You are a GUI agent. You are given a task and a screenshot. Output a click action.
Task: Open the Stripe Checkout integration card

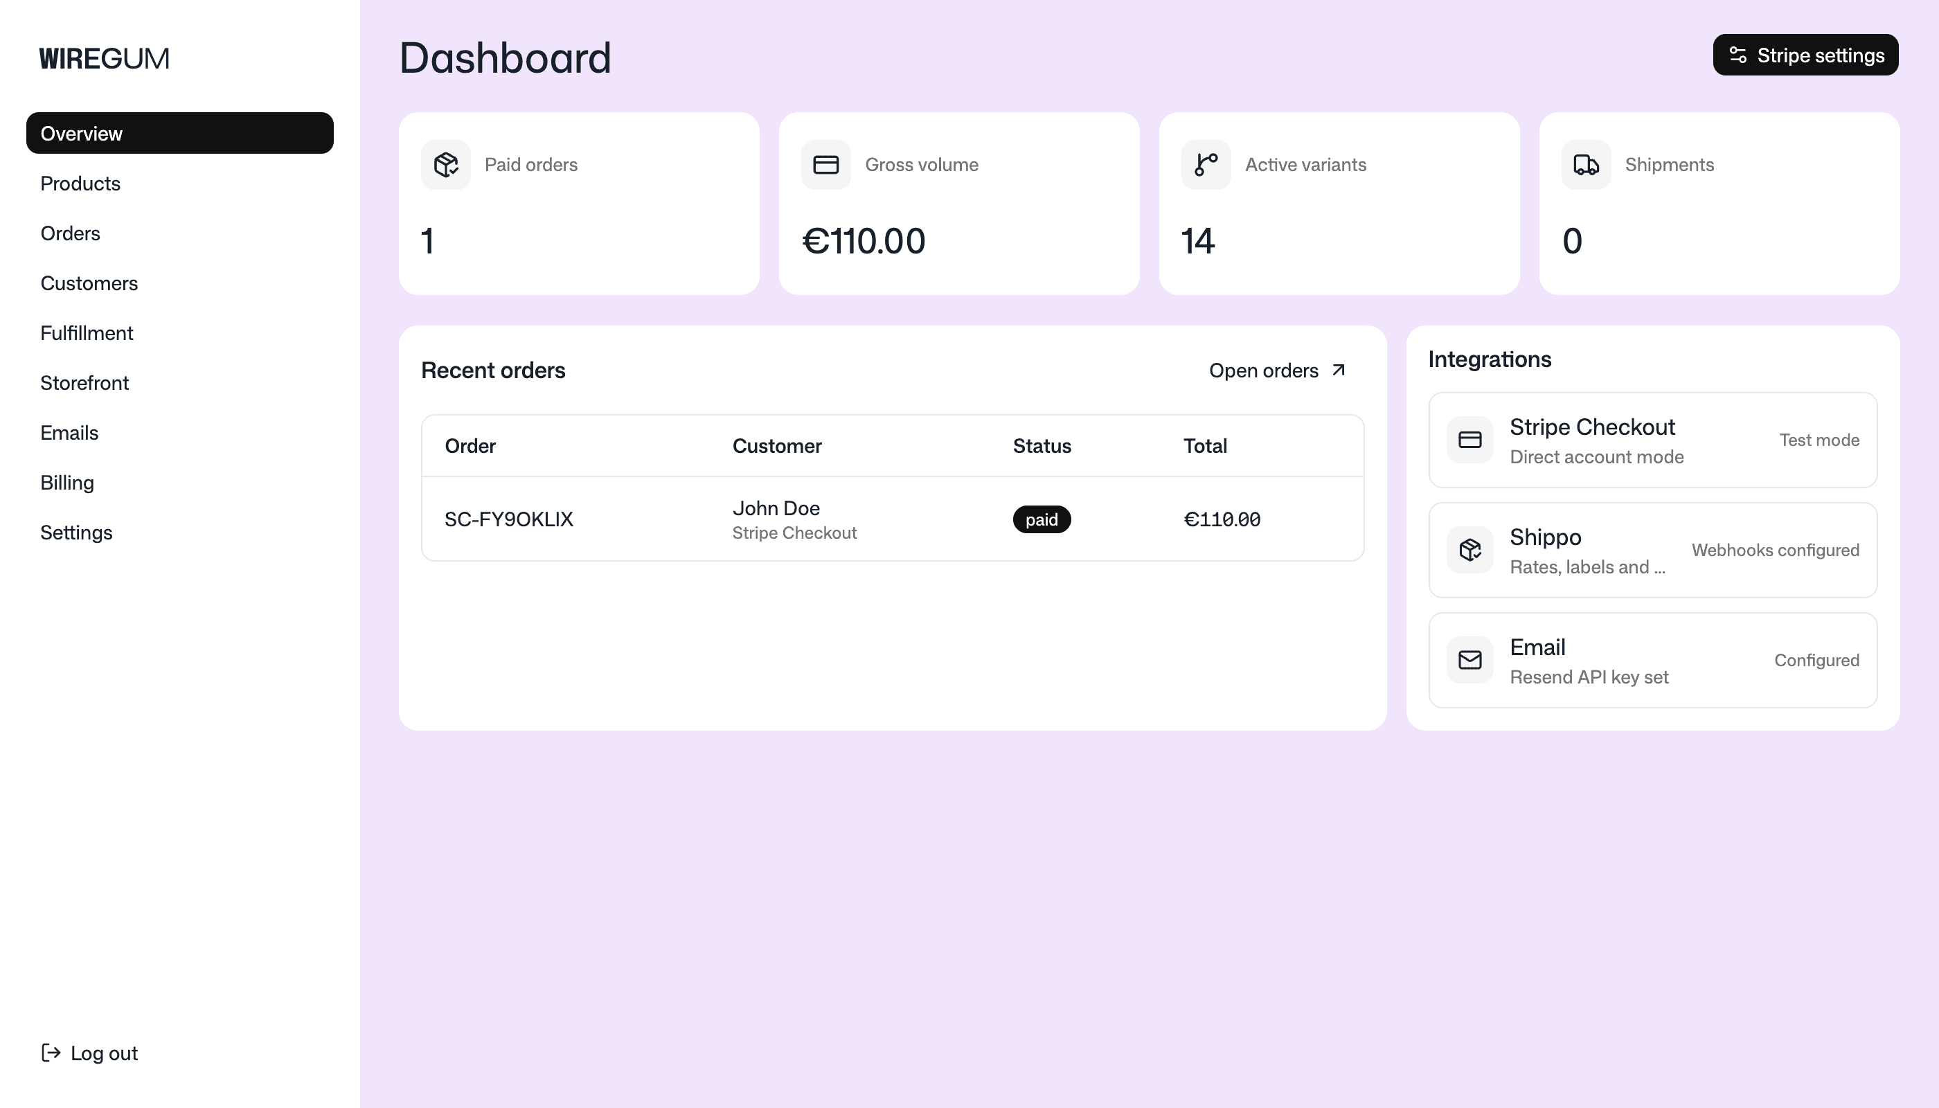[1653, 440]
